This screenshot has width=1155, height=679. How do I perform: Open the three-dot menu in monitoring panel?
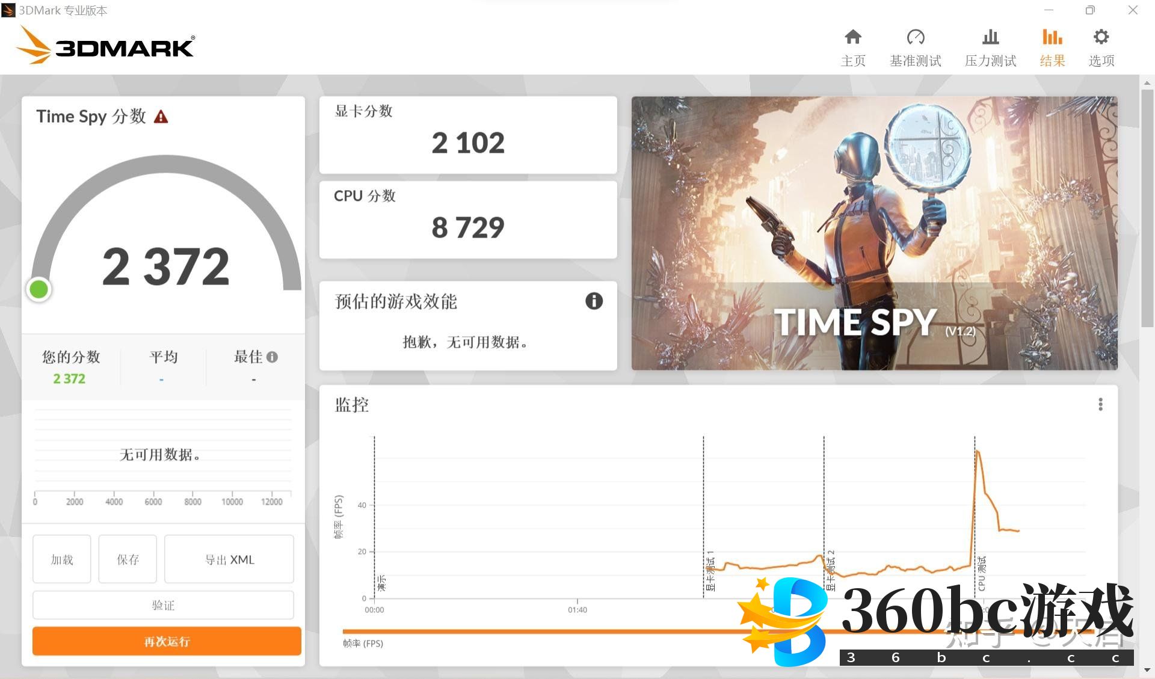pyautogui.click(x=1100, y=404)
